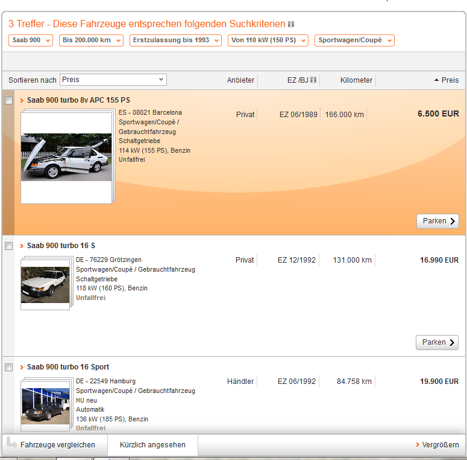Click the 16.990 EUR price
This screenshot has height=460, width=467.
click(439, 260)
